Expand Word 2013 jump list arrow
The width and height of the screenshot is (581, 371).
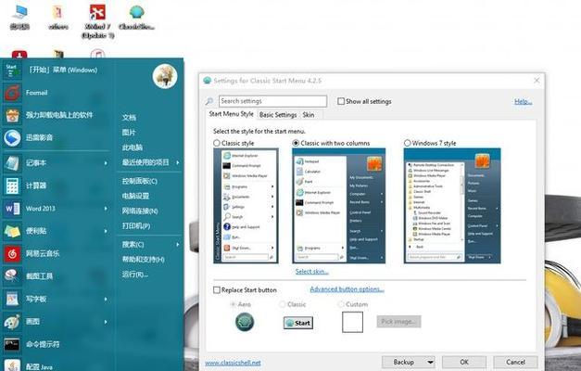point(106,209)
